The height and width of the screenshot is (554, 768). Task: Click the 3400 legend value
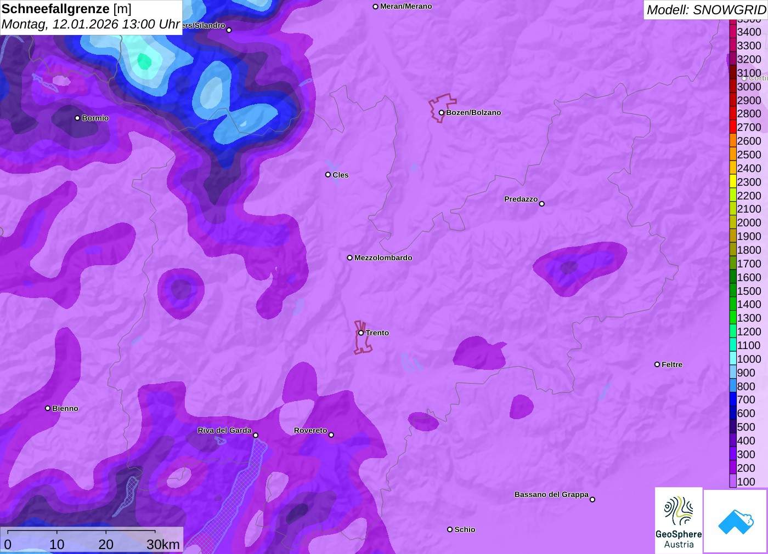749,32
